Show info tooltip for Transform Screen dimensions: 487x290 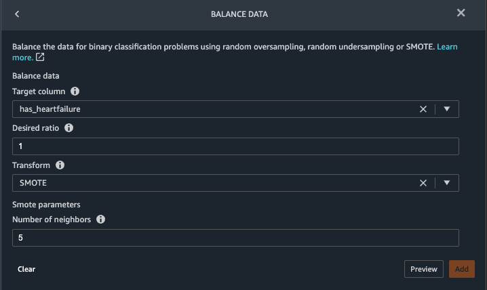(60, 165)
